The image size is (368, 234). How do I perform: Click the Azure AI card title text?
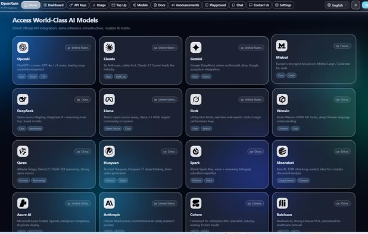point(24,215)
